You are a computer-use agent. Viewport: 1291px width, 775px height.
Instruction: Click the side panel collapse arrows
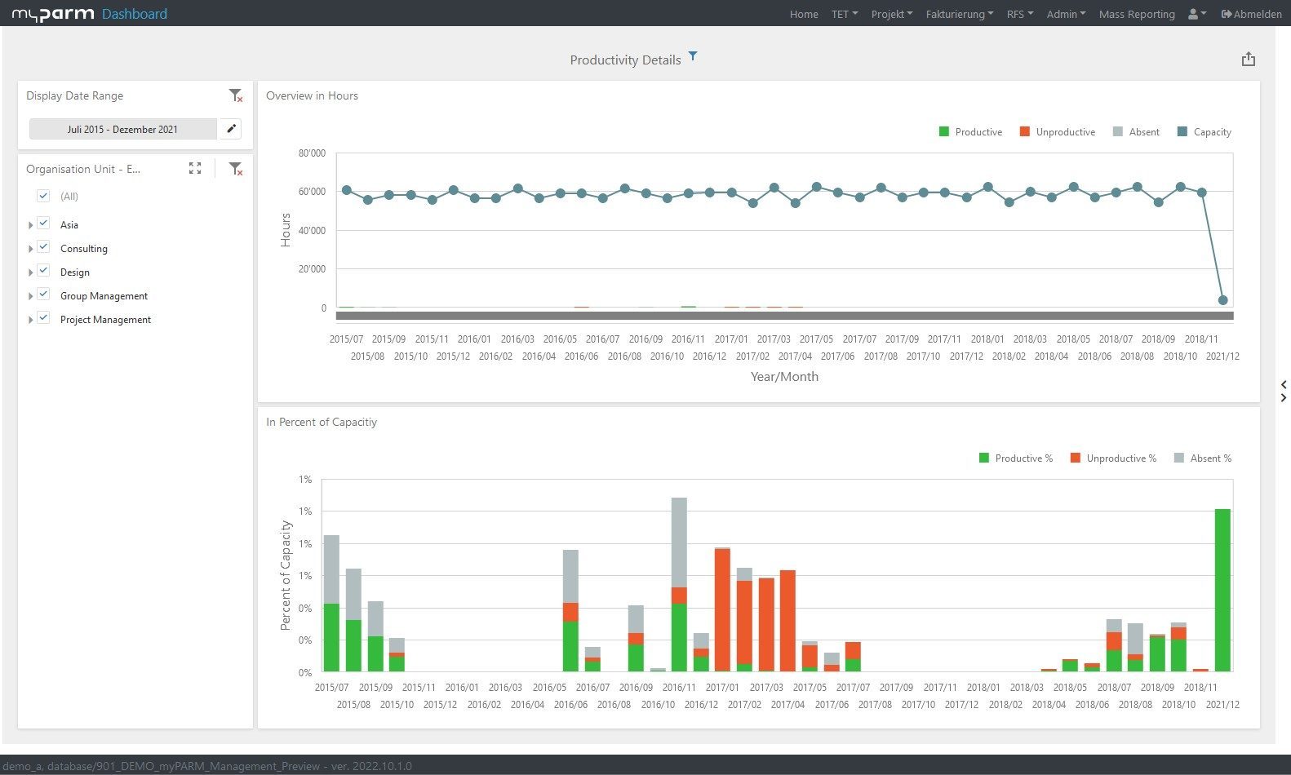(x=1284, y=391)
